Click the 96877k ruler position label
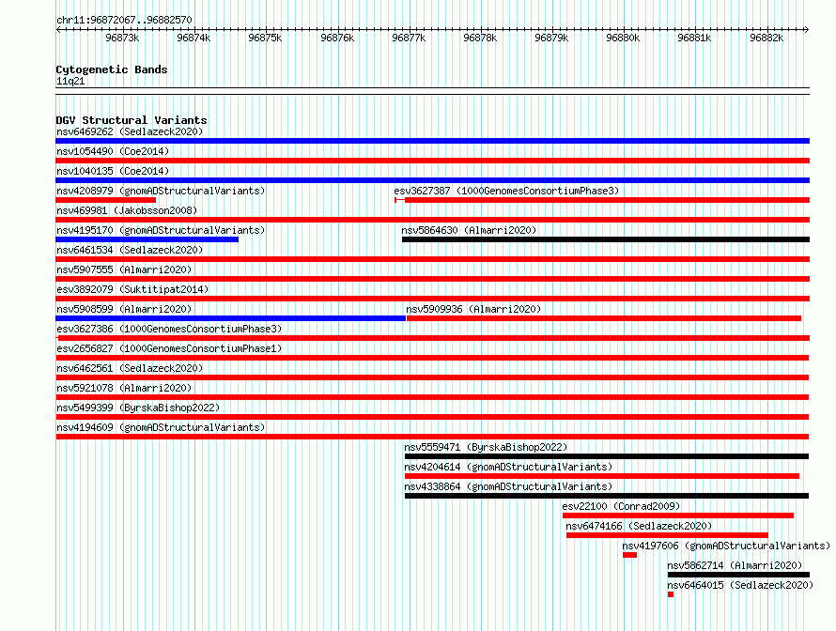 click(409, 38)
